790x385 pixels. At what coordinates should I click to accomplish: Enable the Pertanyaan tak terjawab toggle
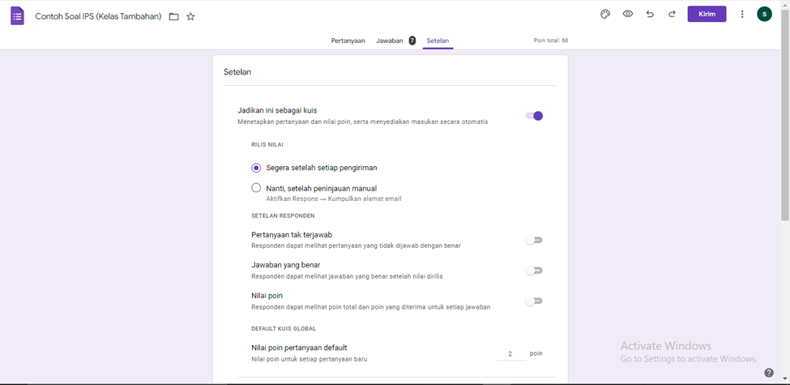pos(533,241)
